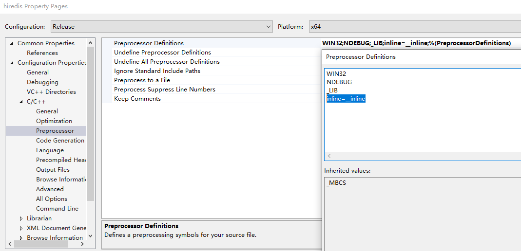Screen dimensions: 521x251
Task: Click the WIN32 line in definitions editor
Action: (336, 73)
